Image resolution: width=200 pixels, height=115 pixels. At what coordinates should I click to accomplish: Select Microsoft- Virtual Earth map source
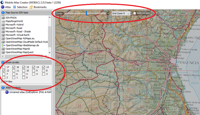pos(17,35)
